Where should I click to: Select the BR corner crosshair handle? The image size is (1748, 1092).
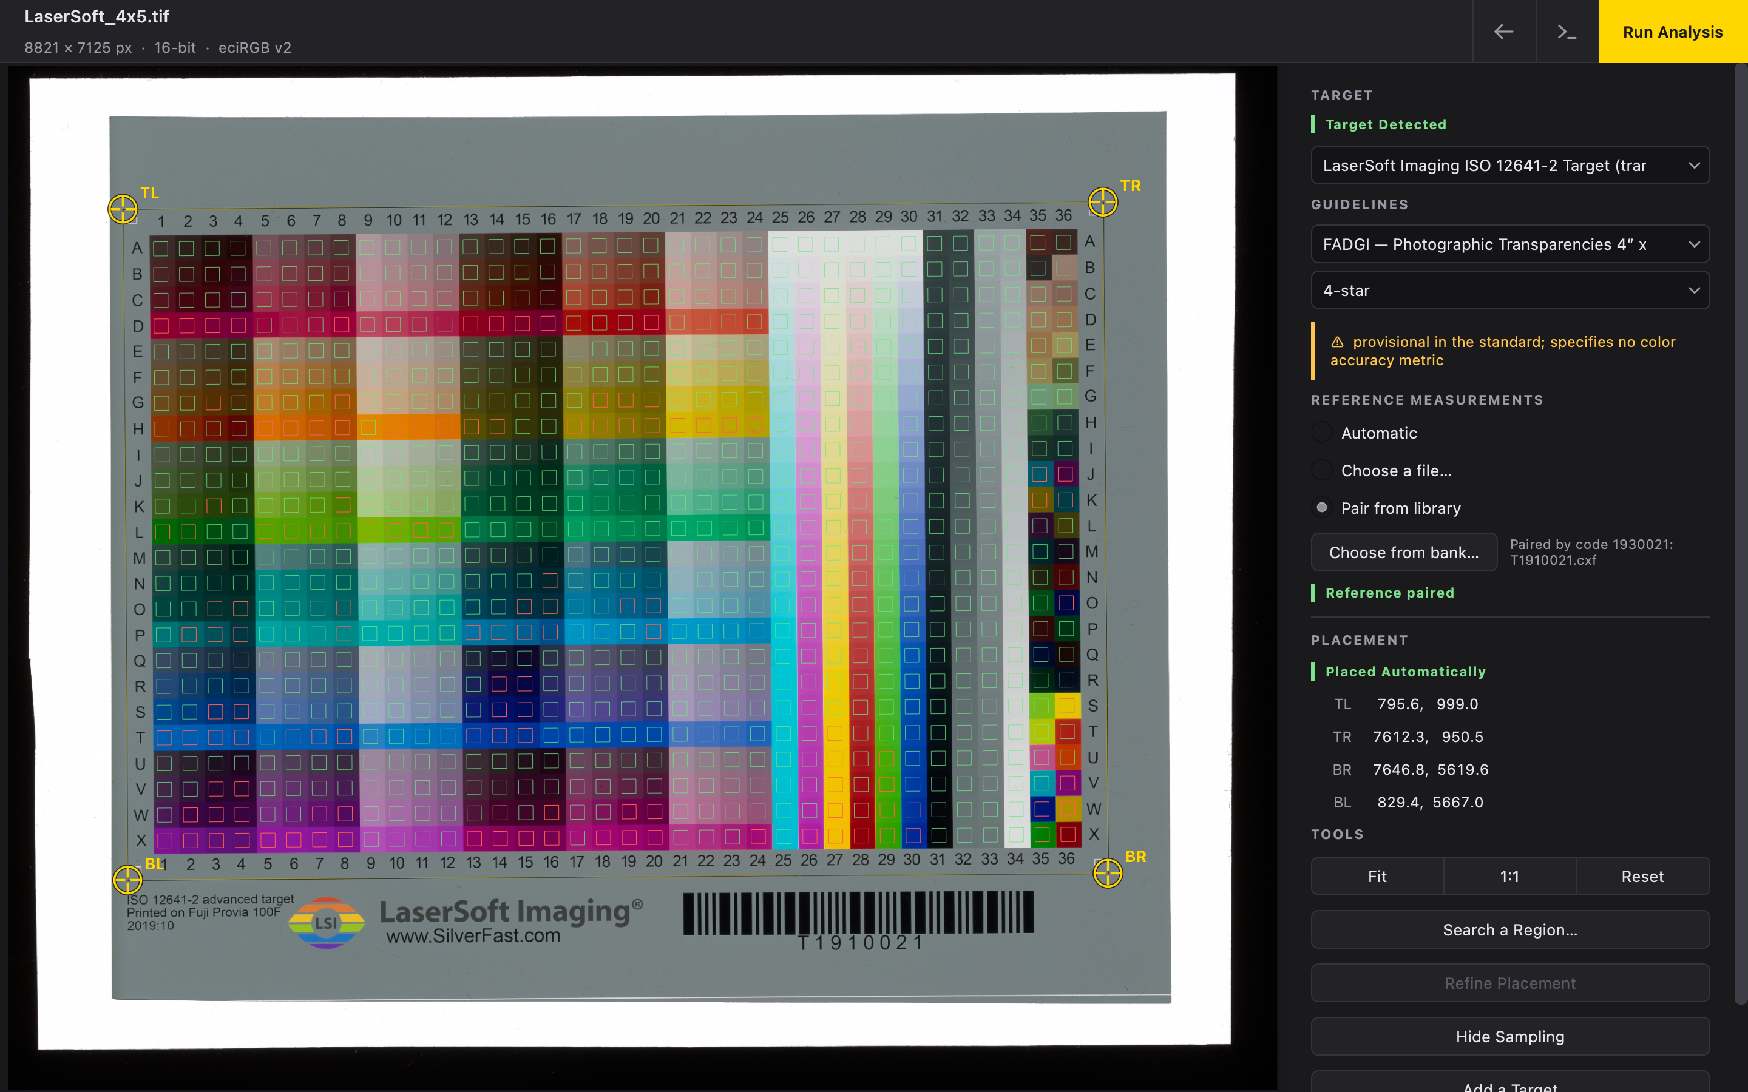1107,874
